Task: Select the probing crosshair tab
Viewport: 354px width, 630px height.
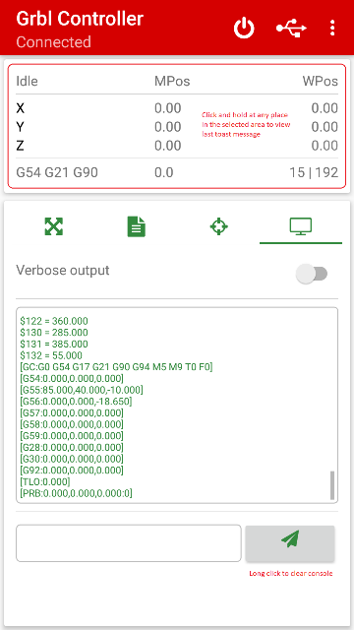Action: click(x=218, y=226)
